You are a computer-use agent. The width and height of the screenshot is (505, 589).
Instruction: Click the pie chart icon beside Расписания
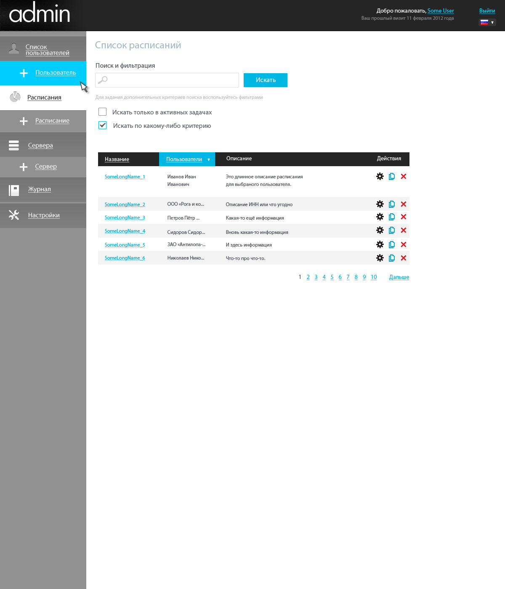(x=15, y=97)
